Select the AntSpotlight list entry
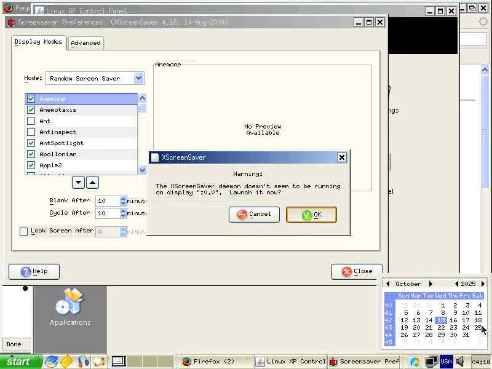Screen dimensions: 492x369 [x=81, y=143]
